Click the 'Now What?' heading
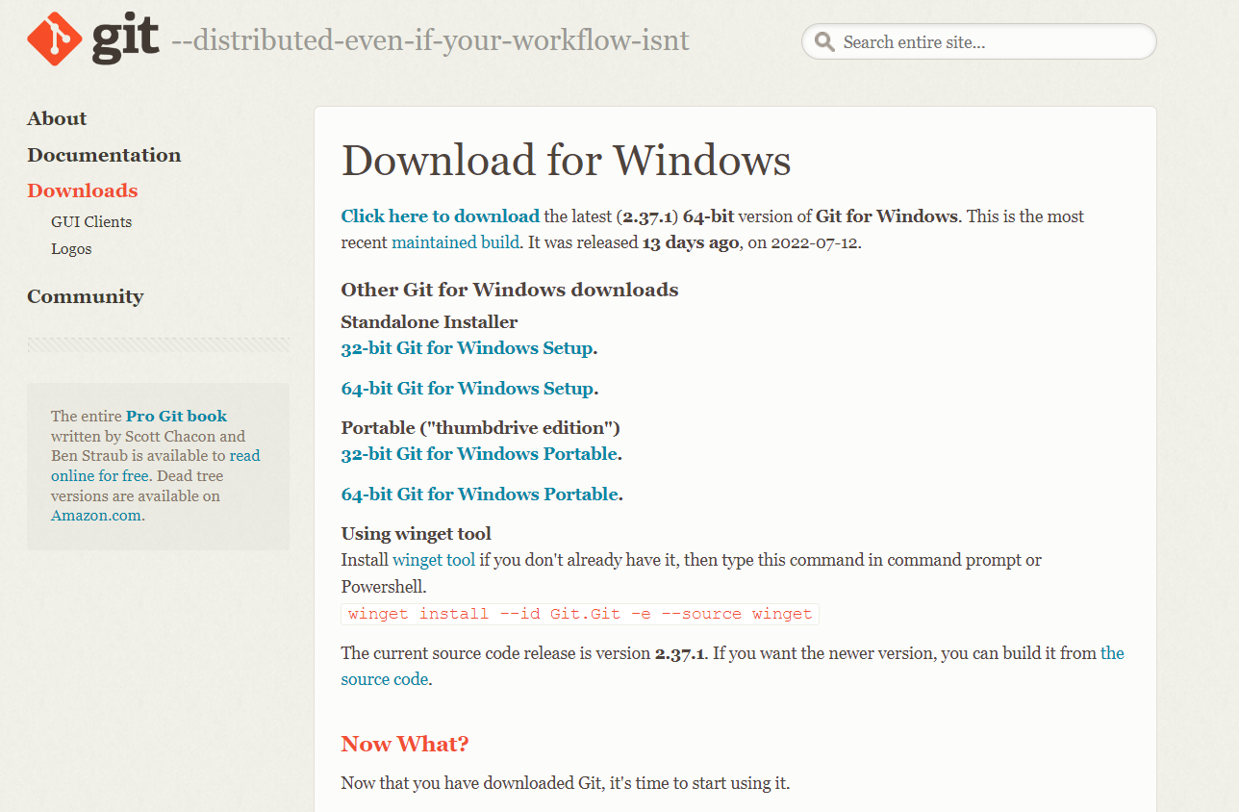The width and height of the screenshot is (1239, 812). coord(405,744)
